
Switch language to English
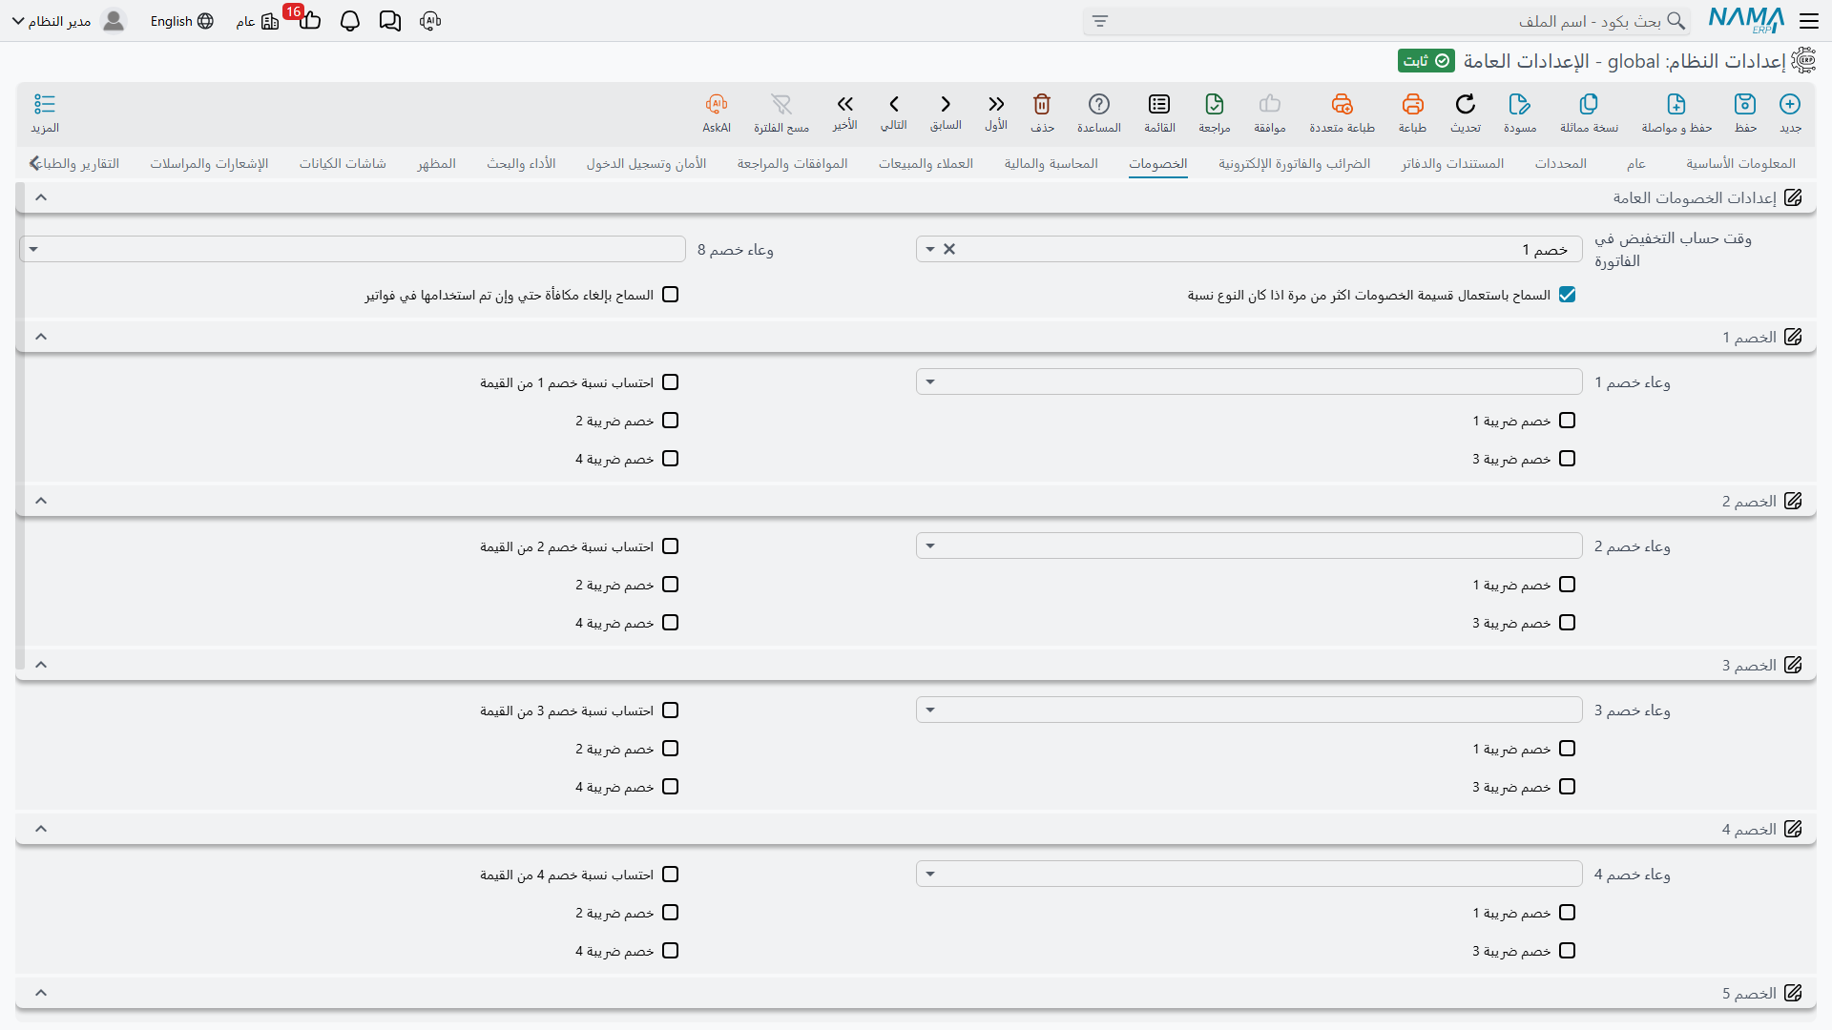(x=181, y=21)
